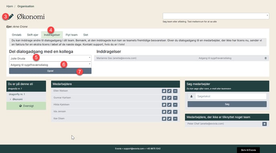Focus the Søgetekst search input
276x153 pixels.
coord(231,96)
